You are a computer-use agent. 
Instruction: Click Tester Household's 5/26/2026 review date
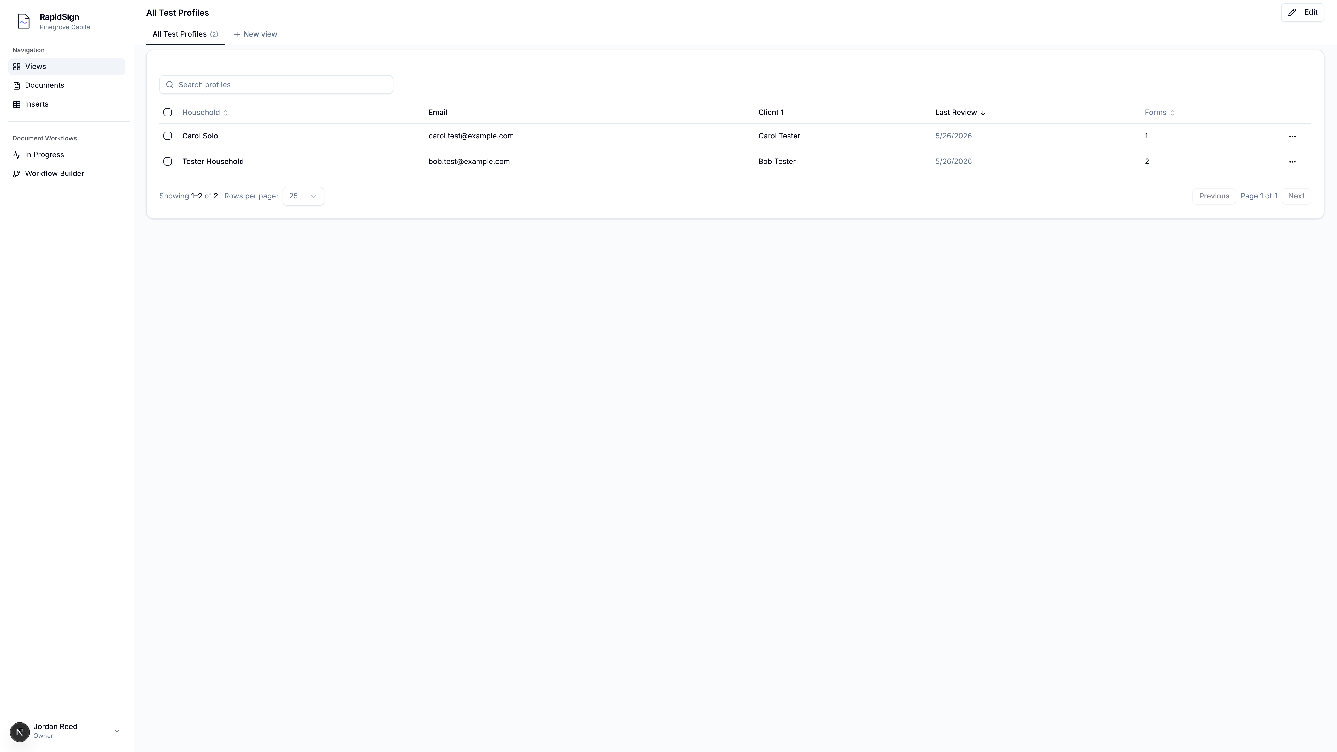pyautogui.click(x=953, y=161)
